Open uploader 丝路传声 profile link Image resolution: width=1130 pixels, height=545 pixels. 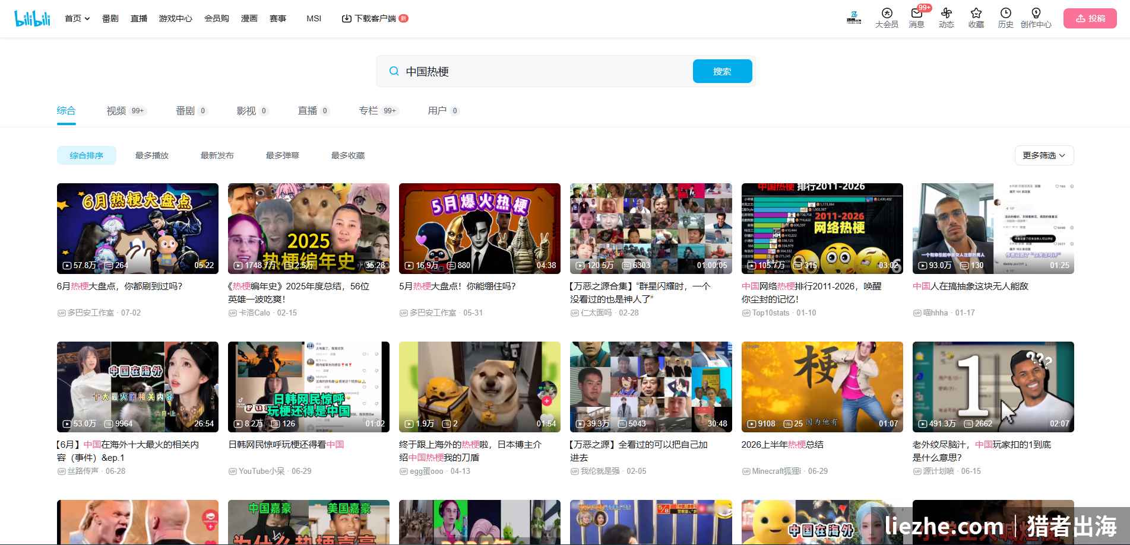pos(83,471)
